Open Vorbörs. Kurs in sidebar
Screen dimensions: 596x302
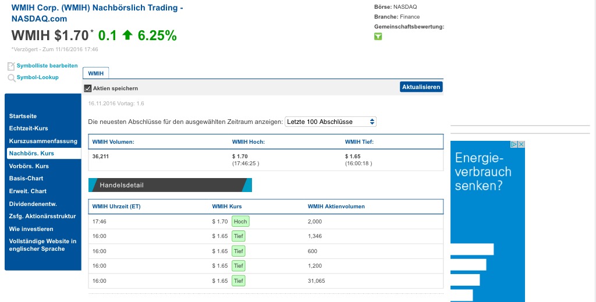[29, 166]
